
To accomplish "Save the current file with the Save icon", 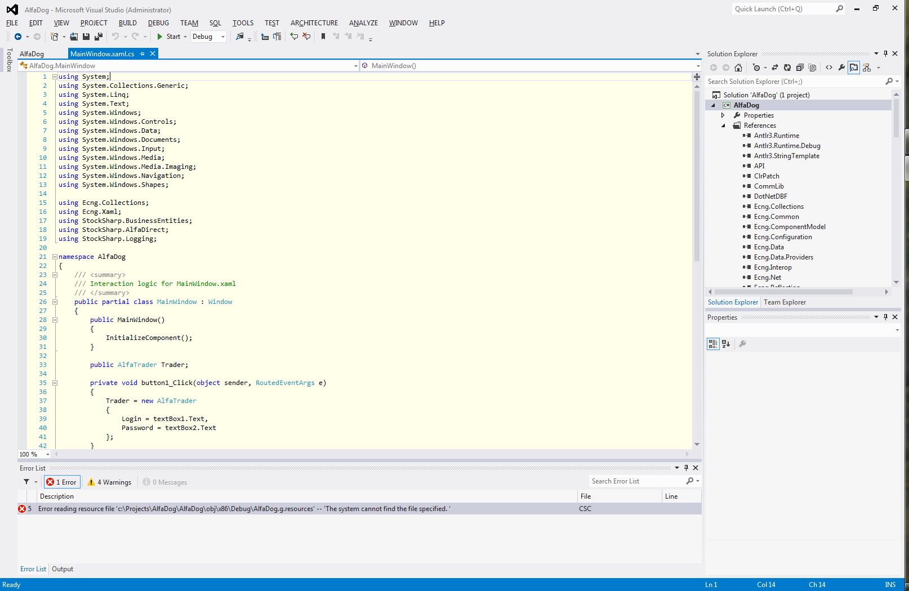I will [x=86, y=37].
